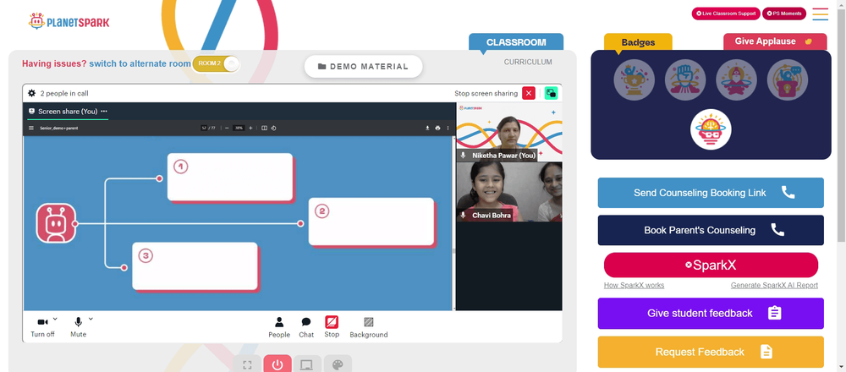Toggle the ROOM 2 alternate room switch

coord(216,63)
